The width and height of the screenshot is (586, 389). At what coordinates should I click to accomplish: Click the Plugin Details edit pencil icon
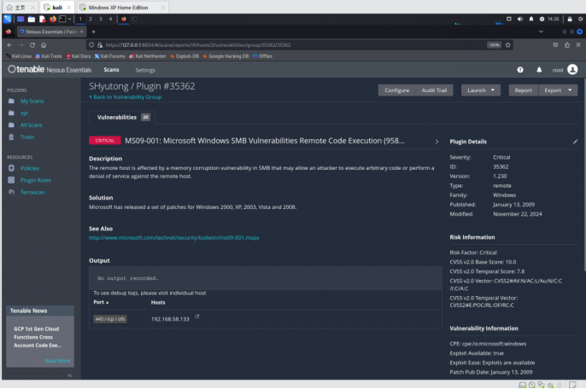[575, 142]
